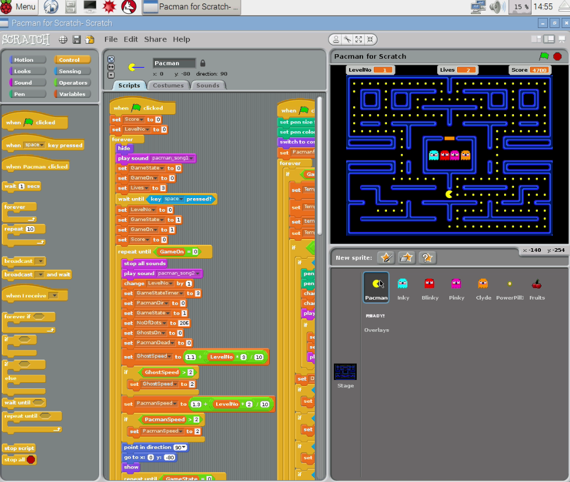Set rotation style to don't rotate
The image size is (570, 482).
[111, 75]
